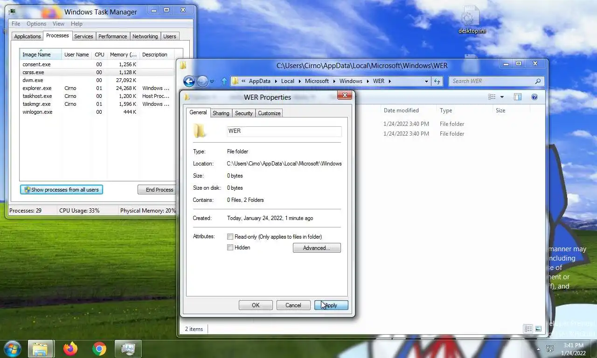Click the Explorer back arrow button
Screen dimensions: 597x358
pyautogui.click(x=189, y=81)
